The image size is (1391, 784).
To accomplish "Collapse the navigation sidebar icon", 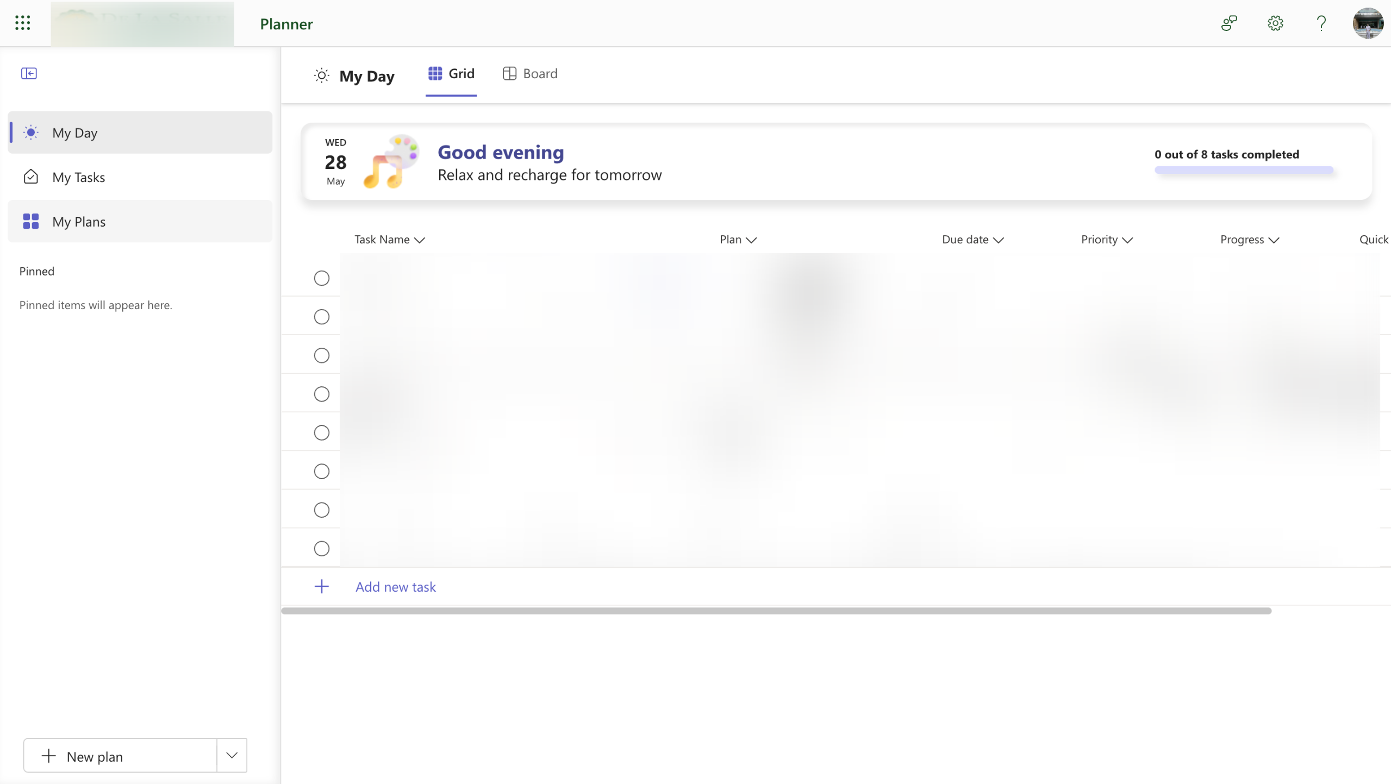I will (x=29, y=73).
